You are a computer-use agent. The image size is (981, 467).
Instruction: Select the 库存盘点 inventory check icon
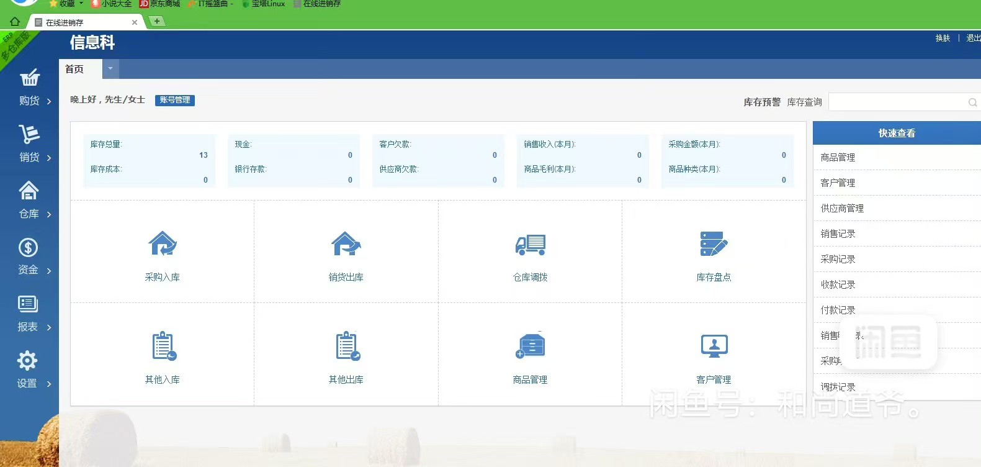click(714, 244)
